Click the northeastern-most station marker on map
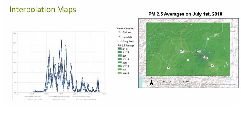241x130 pixels. coord(208,39)
